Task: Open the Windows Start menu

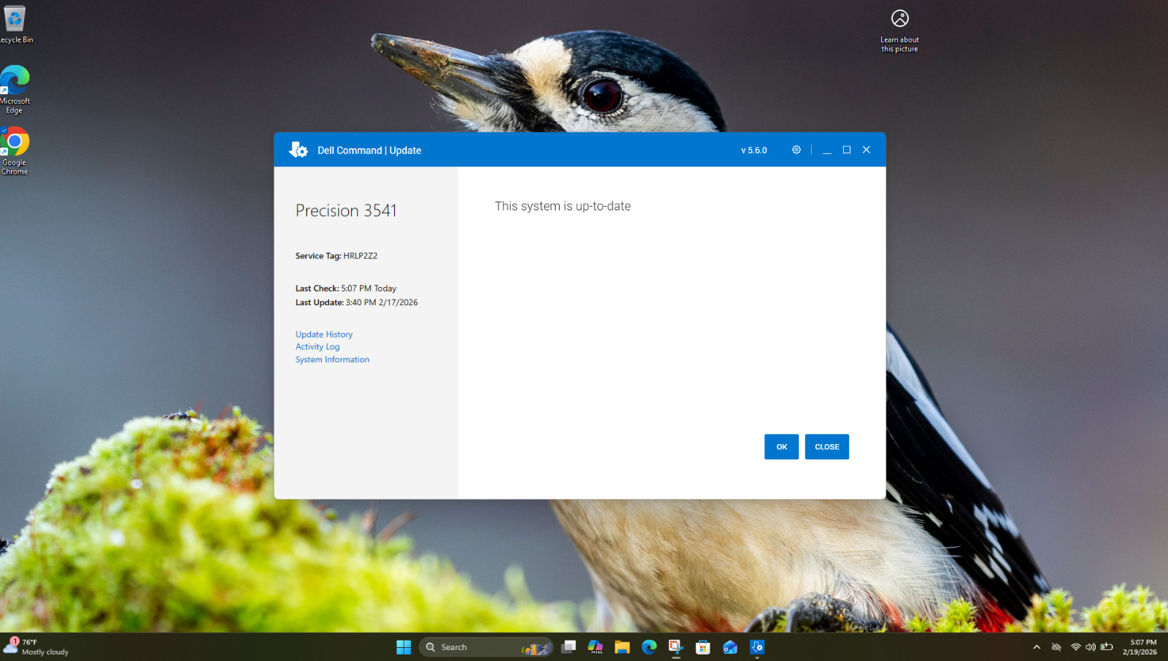Action: coord(404,647)
